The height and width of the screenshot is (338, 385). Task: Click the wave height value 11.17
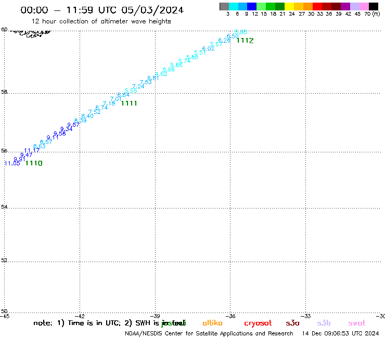(x=32, y=150)
